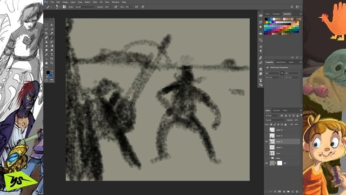Open the Image menu
The height and width of the screenshot is (195, 346).
click(x=65, y=2)
